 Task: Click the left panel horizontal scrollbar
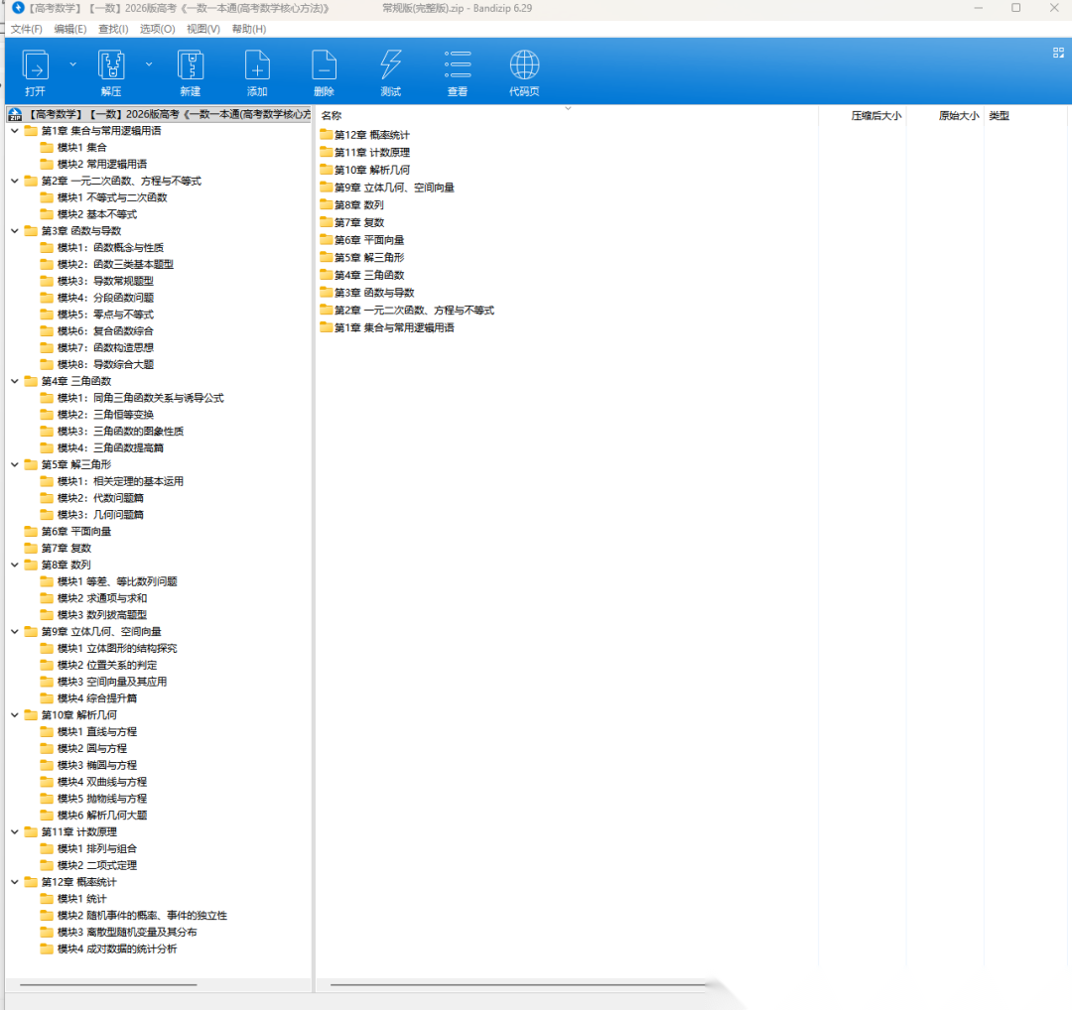coord(108,985)
